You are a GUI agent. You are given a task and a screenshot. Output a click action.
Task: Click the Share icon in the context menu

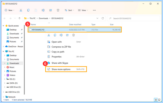point(67,35)
